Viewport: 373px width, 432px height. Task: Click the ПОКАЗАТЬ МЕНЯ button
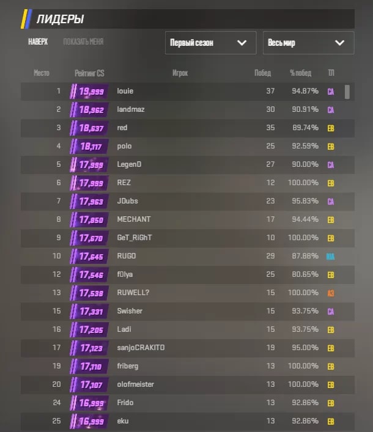coord(83,42)
